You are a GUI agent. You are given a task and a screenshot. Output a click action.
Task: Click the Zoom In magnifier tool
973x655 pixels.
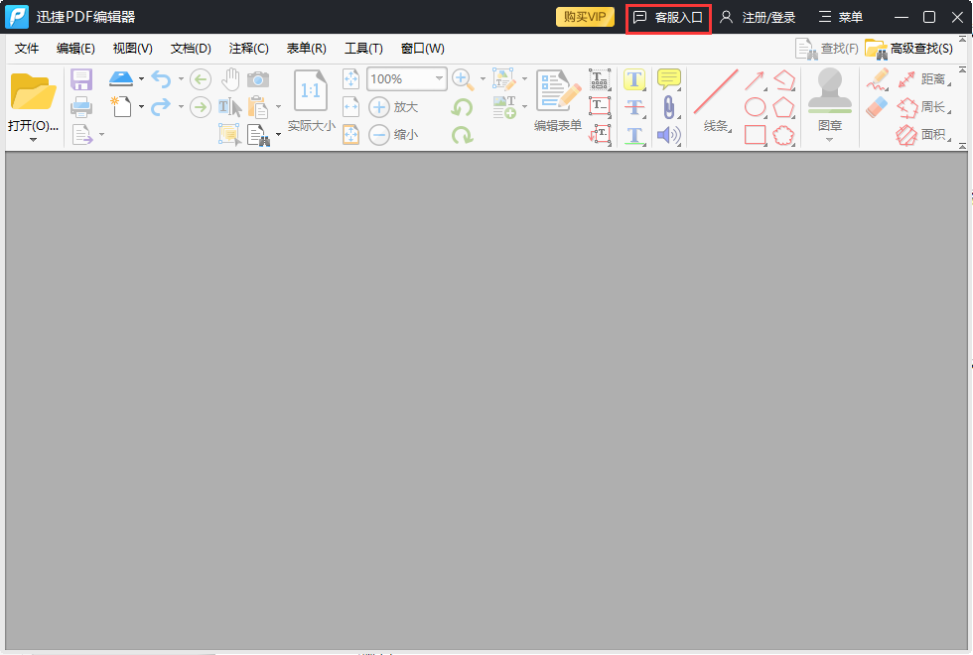(x=463, y=79)
